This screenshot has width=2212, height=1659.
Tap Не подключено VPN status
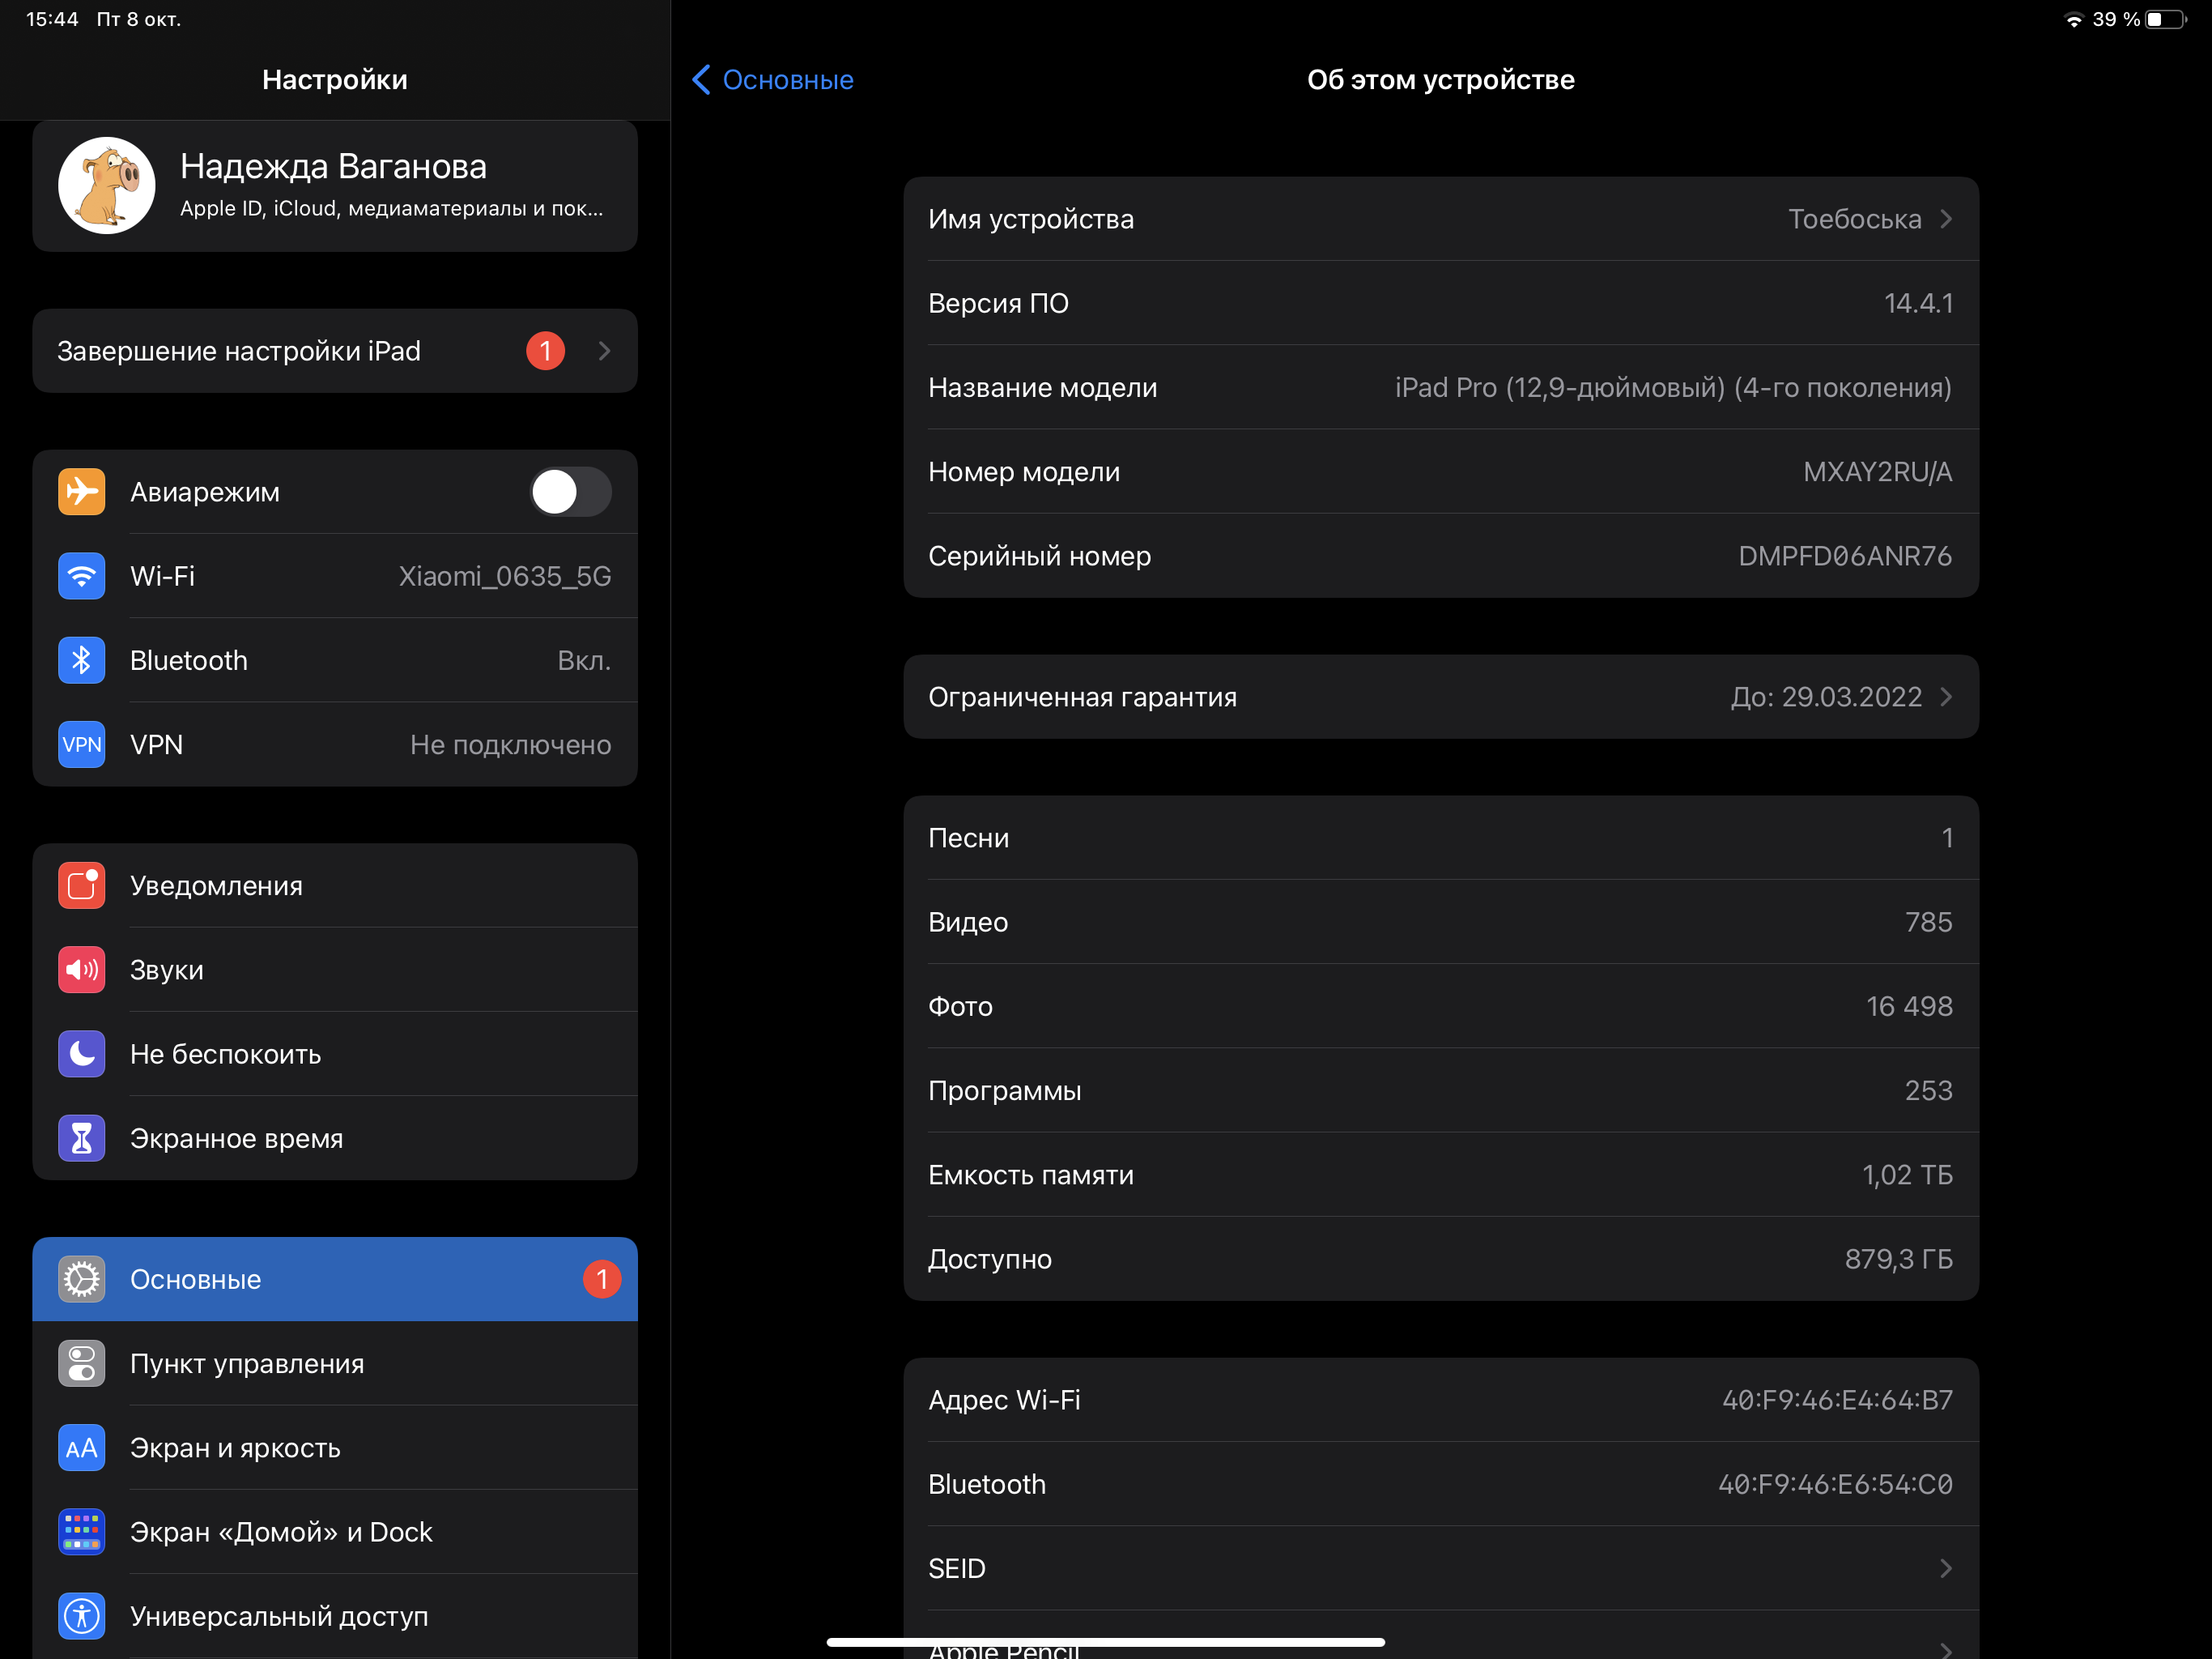click(511, 744)
